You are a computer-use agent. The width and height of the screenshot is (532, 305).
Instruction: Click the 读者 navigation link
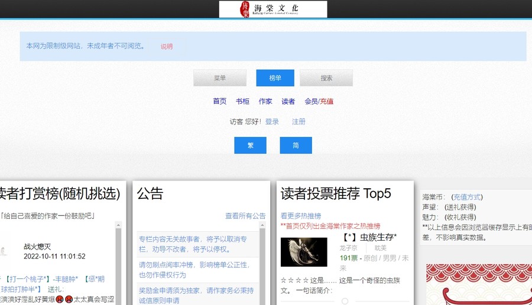click(x=288, y=101)
